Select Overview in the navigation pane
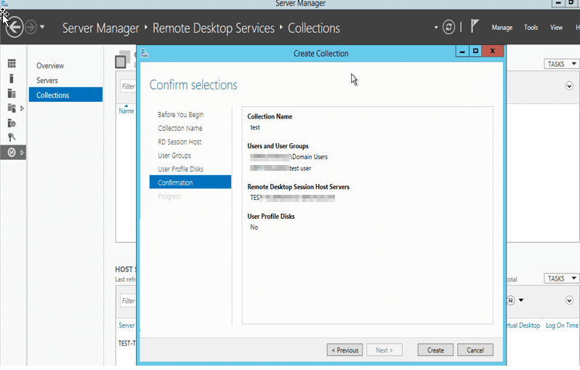 point(50,65)
